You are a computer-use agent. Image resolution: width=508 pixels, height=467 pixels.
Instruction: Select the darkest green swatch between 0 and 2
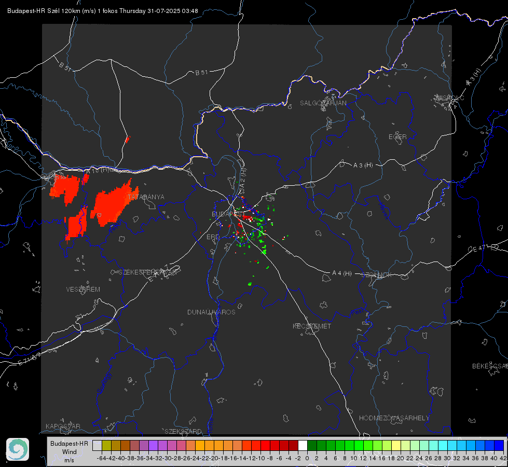312,445
